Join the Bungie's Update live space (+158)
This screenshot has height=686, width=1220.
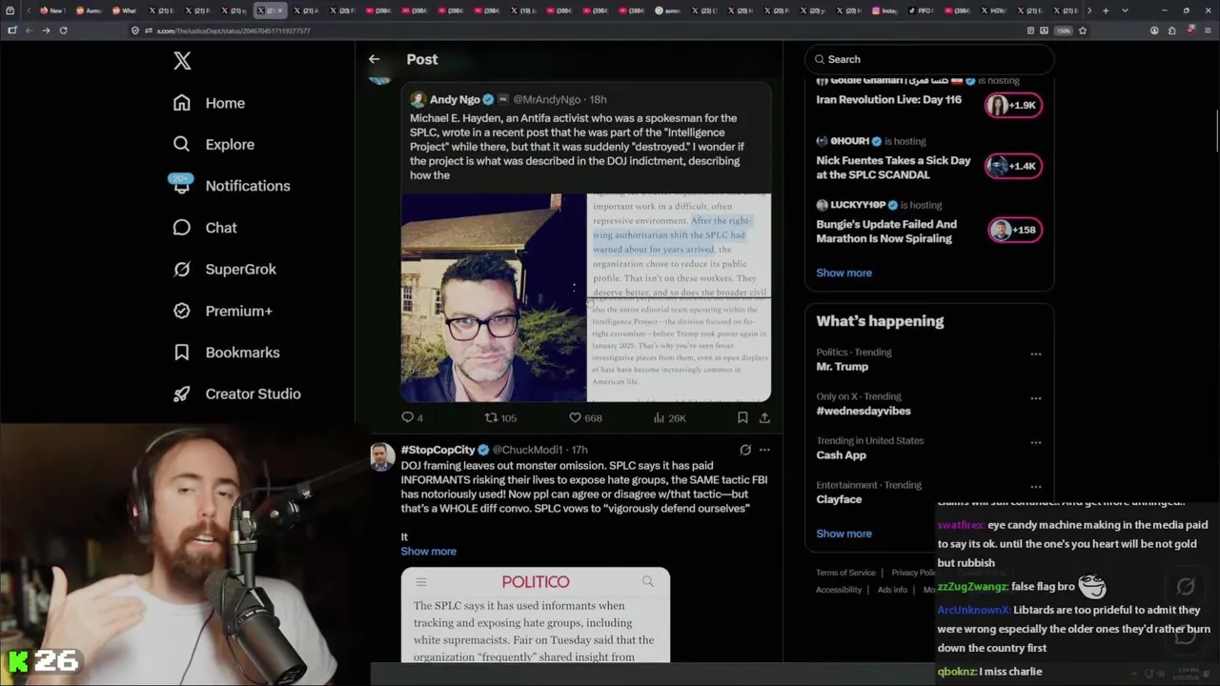(1014, 230)
